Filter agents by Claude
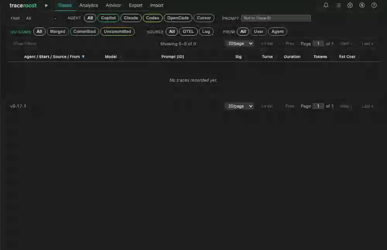This screenshot has width=387, height=250. (131, 18)
